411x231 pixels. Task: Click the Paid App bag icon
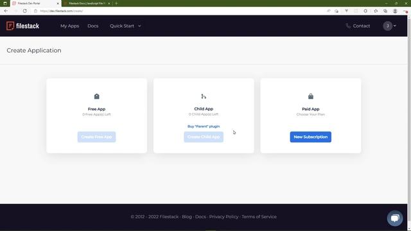(x=311, y=96)
